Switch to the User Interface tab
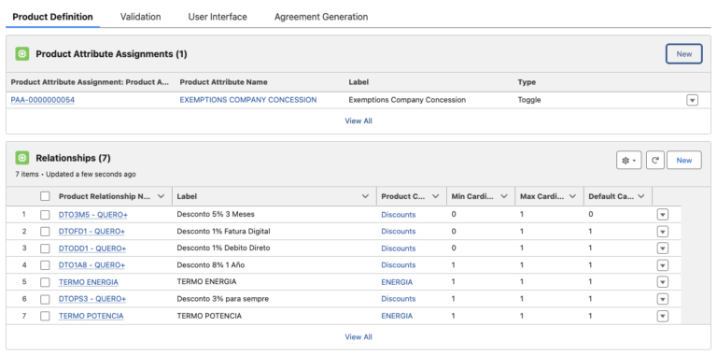The image size is (717, 355). [218, 17]
